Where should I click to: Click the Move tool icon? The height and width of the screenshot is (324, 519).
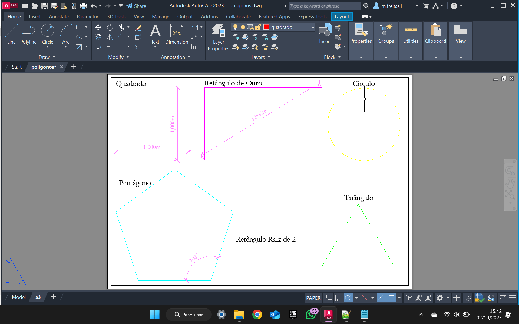[x=98, y=27]
